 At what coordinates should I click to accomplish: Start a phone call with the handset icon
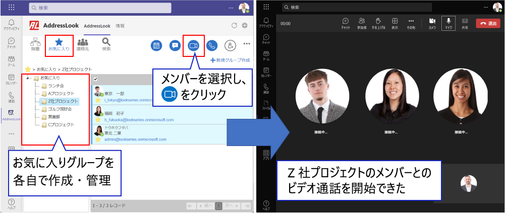click(x=212, y=45)
